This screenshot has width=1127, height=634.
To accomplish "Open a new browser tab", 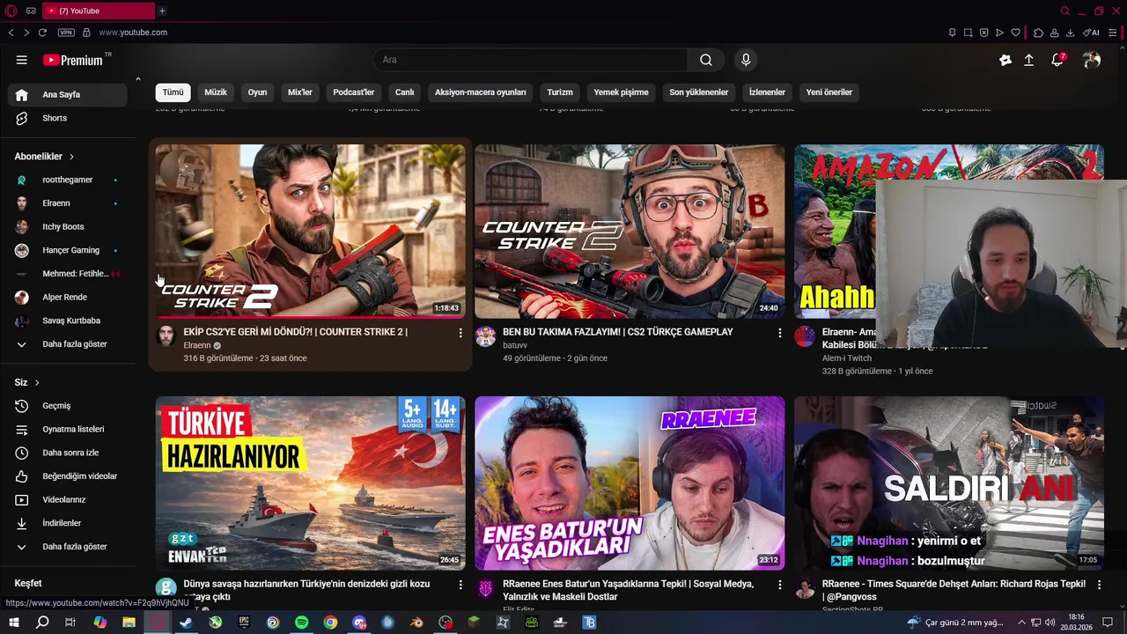I will coord(162,11).
